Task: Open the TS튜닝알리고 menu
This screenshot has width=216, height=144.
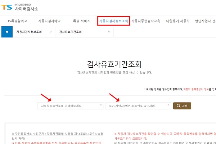Action: click(17, 21)
